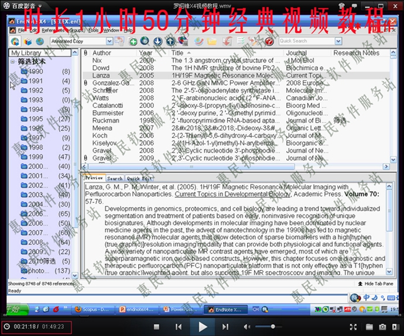Click the Open Link toolbar icon
Screen dimensions: 404x336
[x=198, y=41]
